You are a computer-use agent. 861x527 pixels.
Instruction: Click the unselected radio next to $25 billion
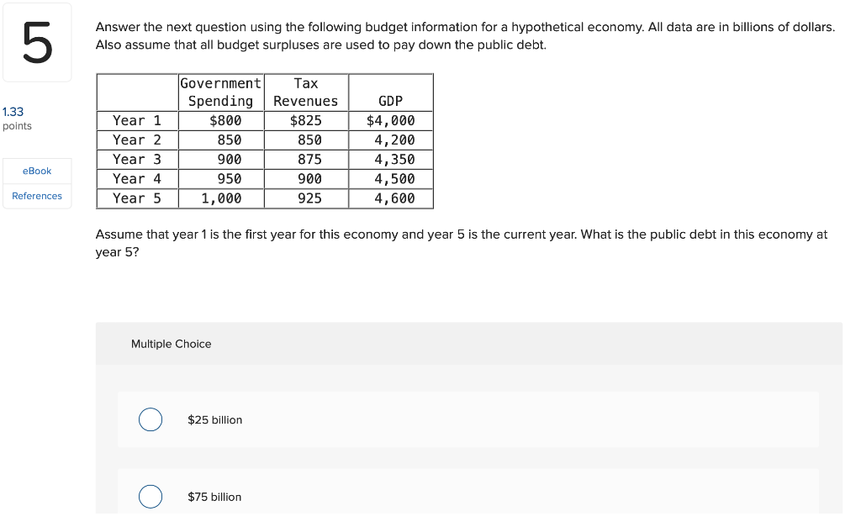pyautogui.click(x=150, y=419)
